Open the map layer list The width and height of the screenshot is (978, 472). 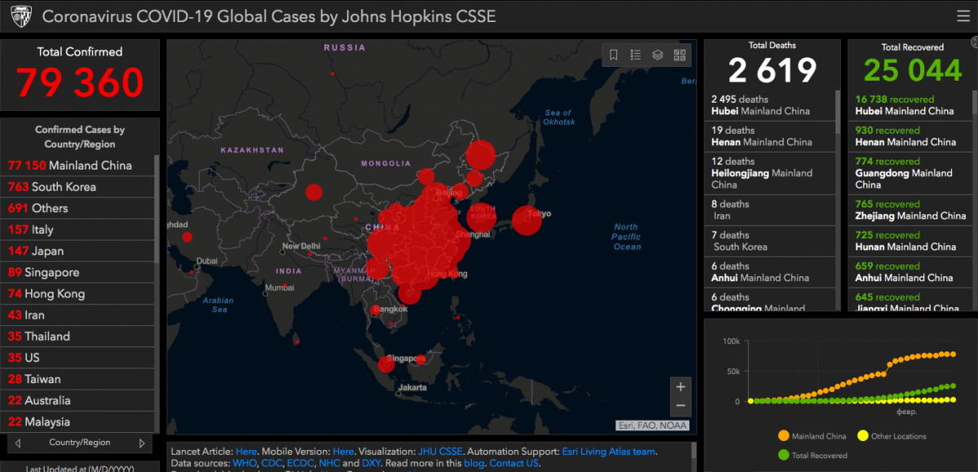658,55
